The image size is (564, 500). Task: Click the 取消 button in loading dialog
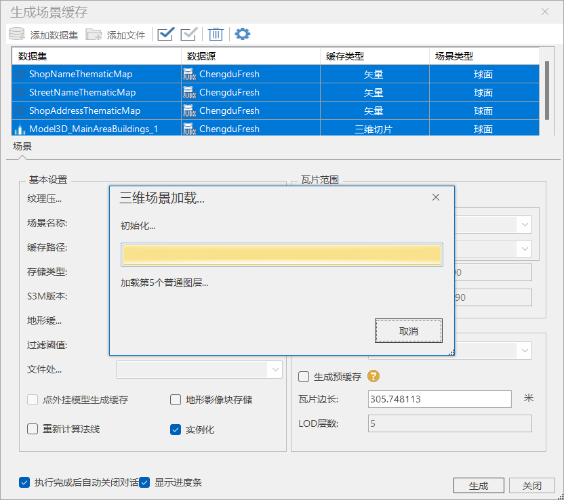point(409,331)
